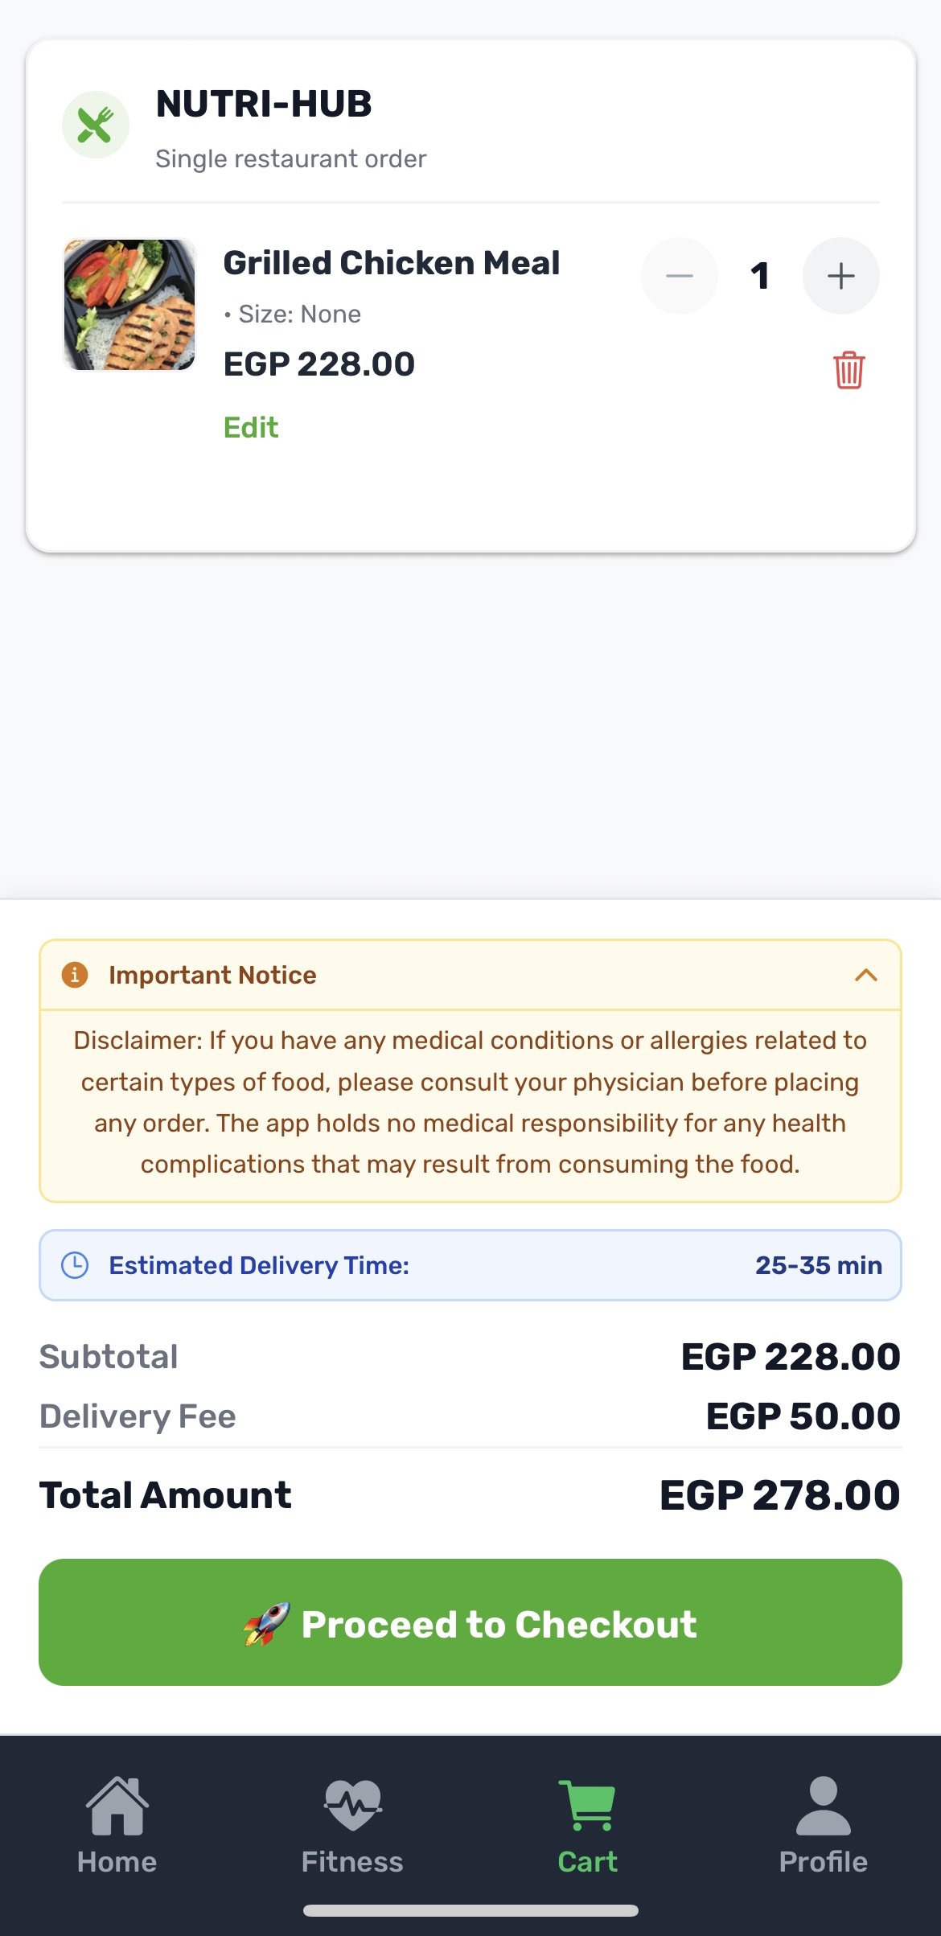Open the Grilled Chicken Meal photo thumbnail

click(x=129, y=305)
